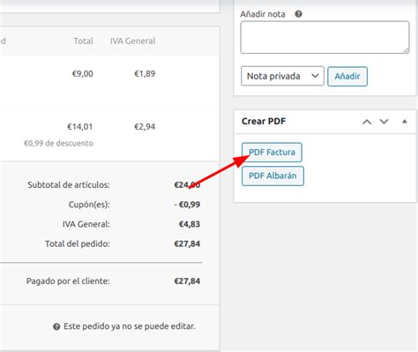Click the €4,83 tax total

[190, 224]
